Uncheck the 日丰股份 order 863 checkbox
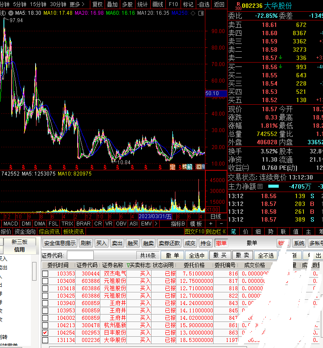 click(x=45, y=333)
